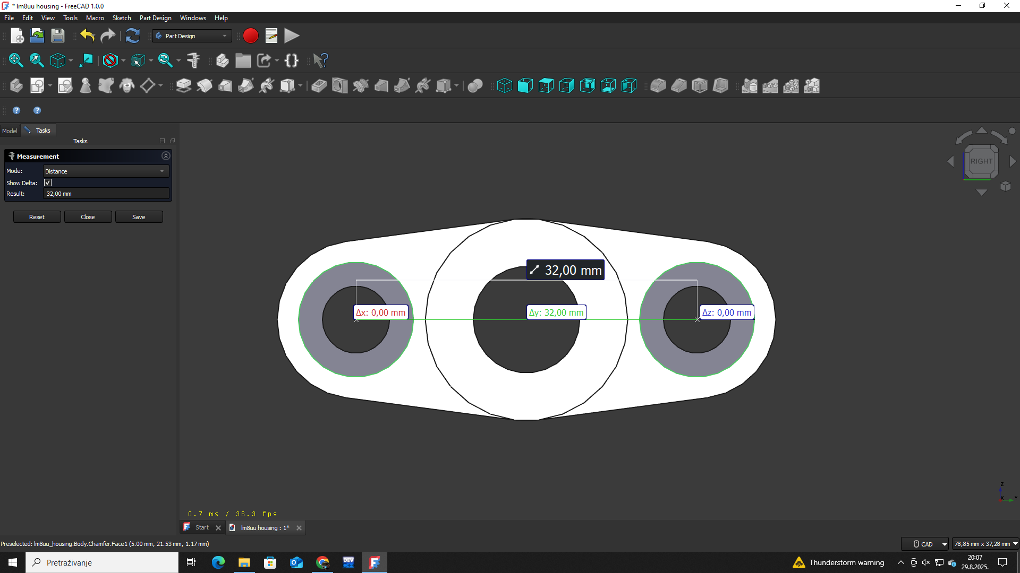Switch to isometric view cube icon
Viewport: 1020px width, 573px height.
(504, 85)
